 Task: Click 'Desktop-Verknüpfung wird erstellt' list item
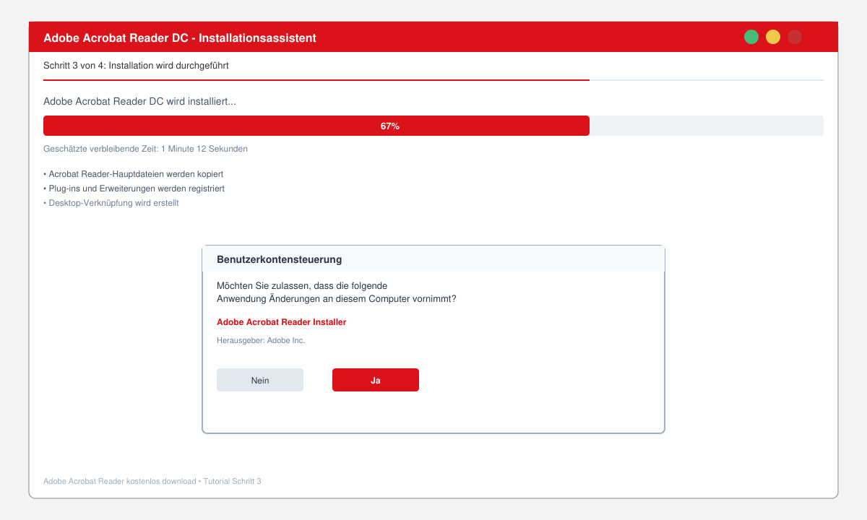(x=111, y=203)
